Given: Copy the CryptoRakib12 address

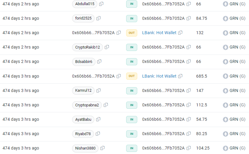Looking at the screenshot, I should tap(107, 47).
